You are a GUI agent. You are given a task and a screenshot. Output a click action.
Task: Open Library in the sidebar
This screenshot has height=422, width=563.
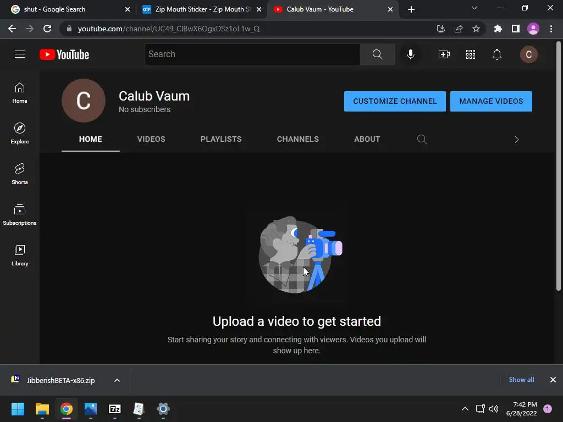[x=20, y=255]
